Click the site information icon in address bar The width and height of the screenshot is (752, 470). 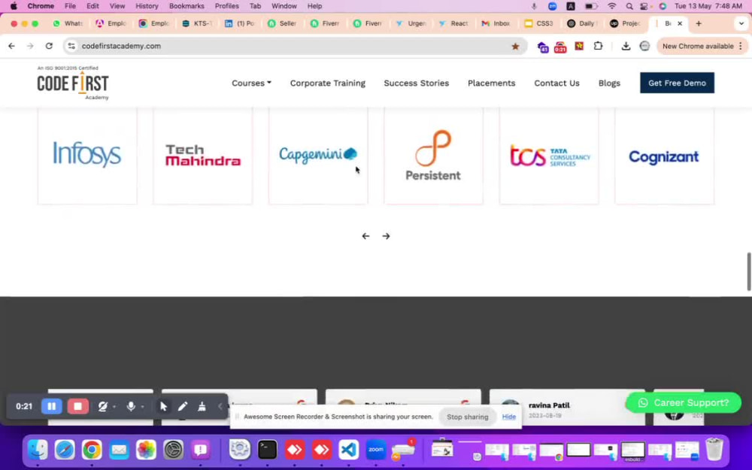click(x=71, y=46)
